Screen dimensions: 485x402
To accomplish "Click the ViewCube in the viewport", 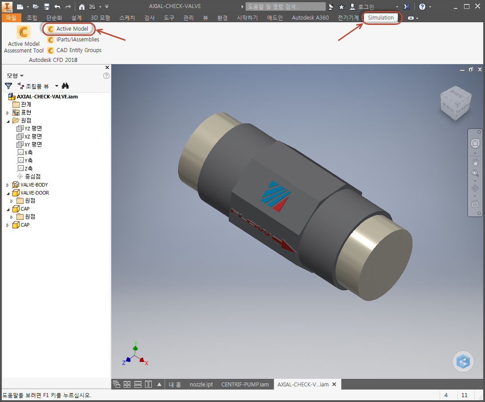I will pos(456,103).
